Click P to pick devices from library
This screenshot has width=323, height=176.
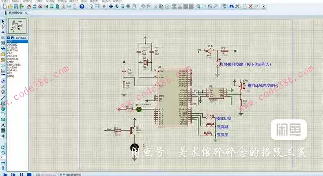point(9,38)
